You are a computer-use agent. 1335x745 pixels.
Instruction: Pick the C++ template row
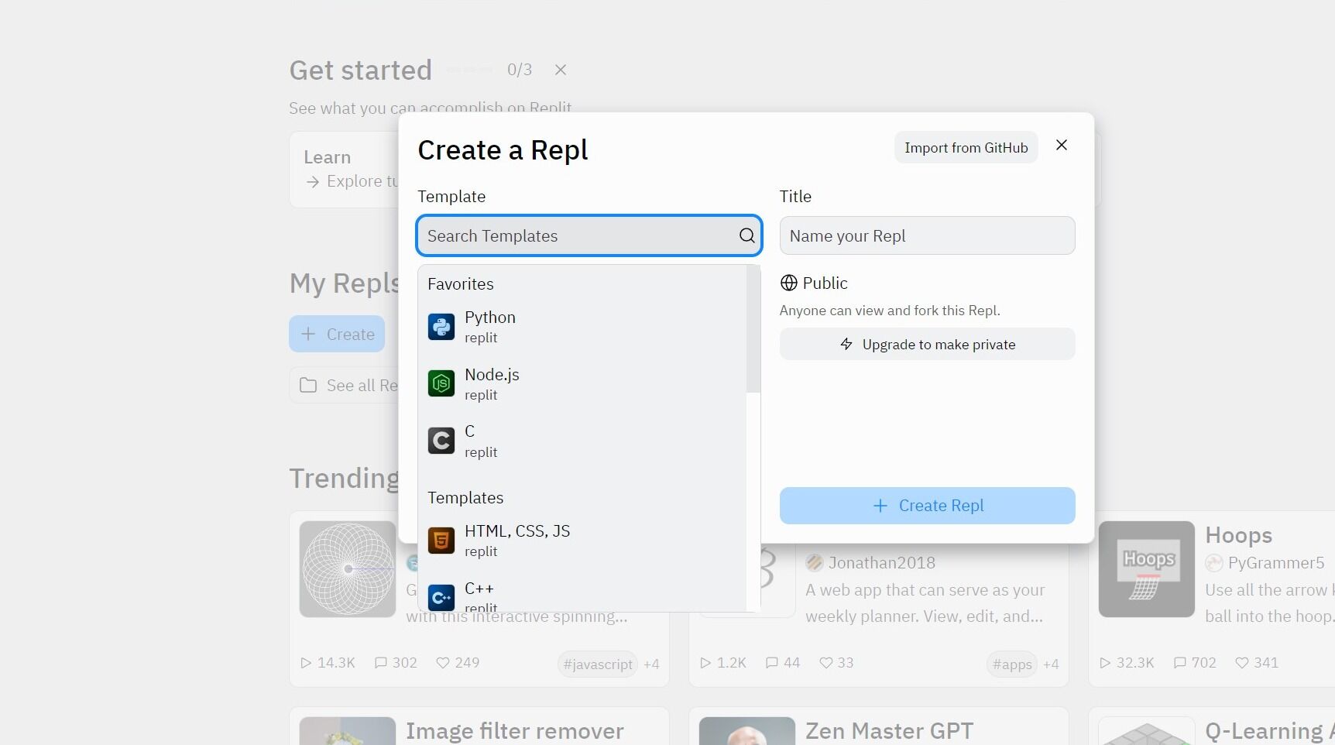tap(582, 595)
